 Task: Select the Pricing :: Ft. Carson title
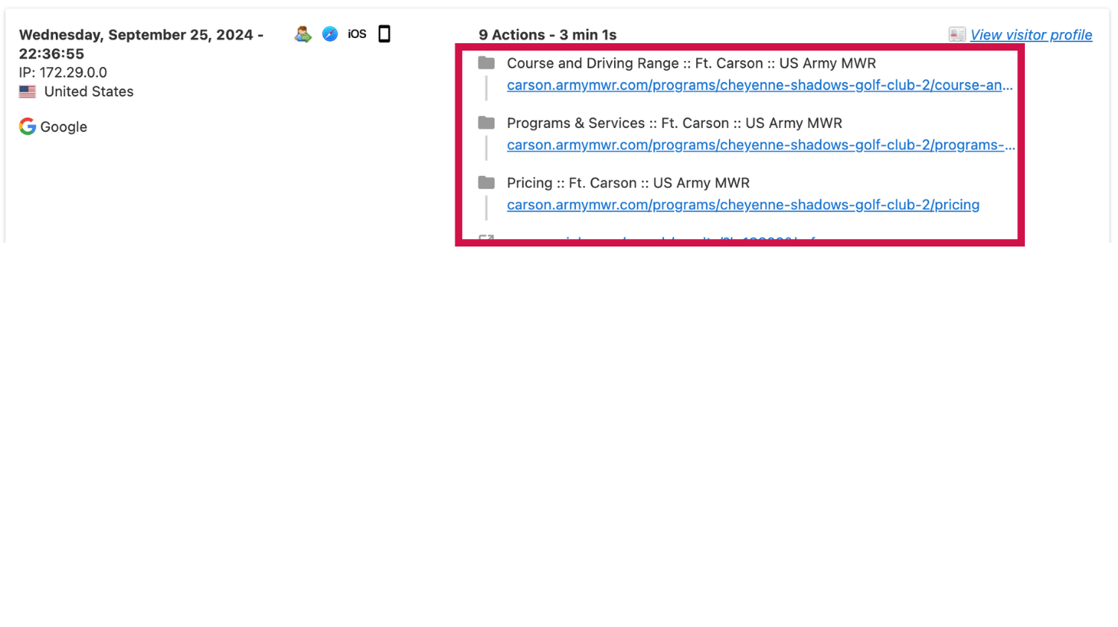[x=628, y=182]
